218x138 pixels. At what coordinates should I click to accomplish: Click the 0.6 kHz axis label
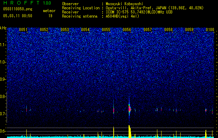3,131
